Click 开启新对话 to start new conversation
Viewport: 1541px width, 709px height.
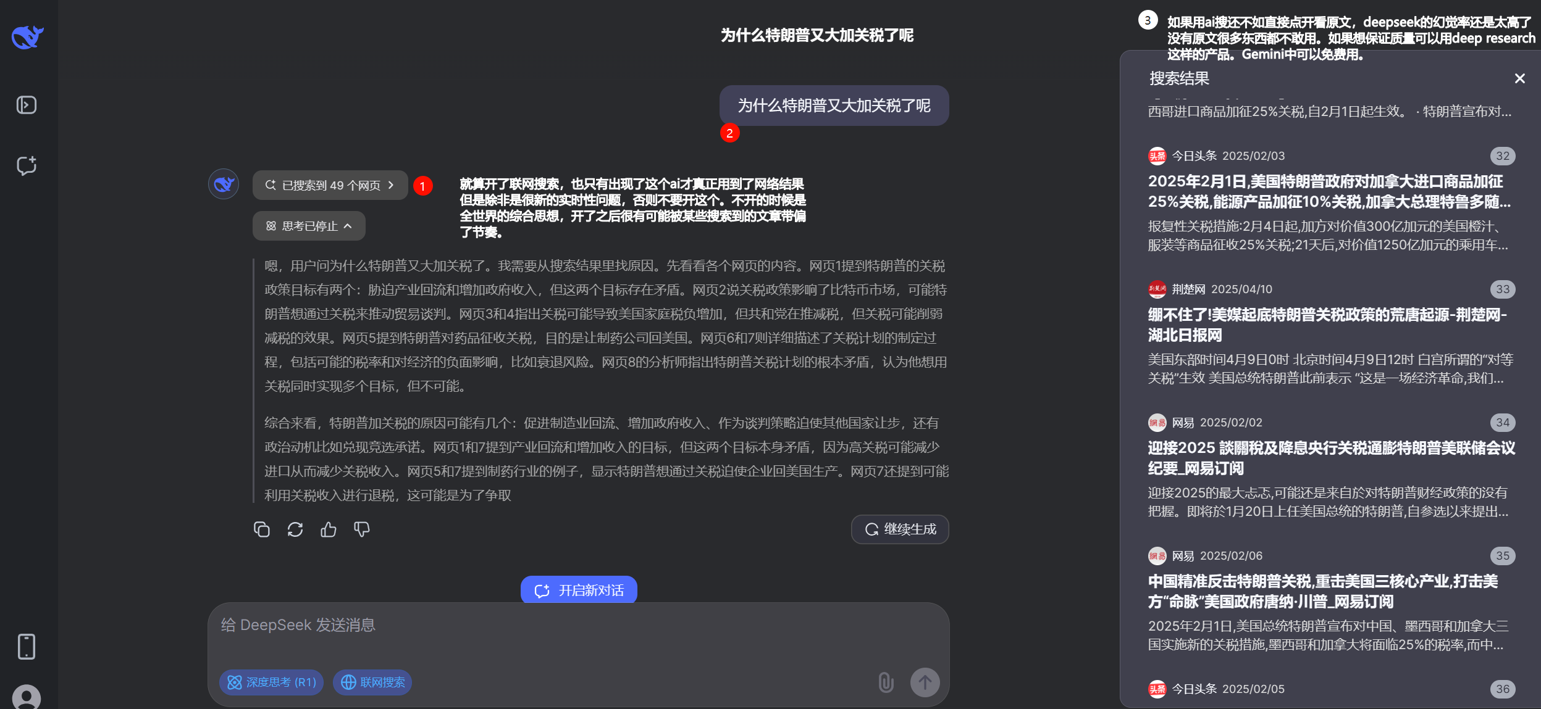(x=578, y=589)
